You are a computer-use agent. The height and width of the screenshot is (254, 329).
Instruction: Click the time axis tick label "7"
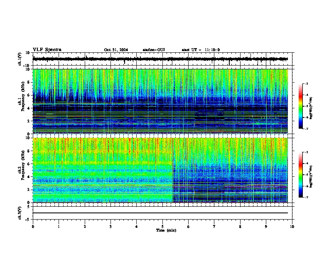[214, 227]
